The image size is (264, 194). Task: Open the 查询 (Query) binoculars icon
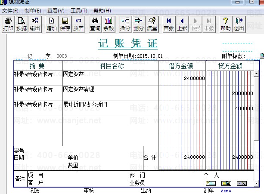click(95, 24)
